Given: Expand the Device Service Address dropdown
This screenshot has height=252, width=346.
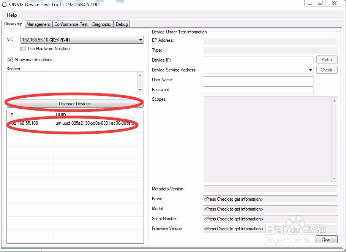Looking at the screenshot, I should (x=310, y=70).
